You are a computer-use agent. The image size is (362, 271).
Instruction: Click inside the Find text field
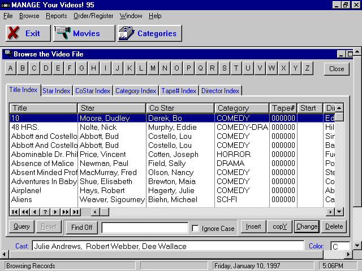[145, 228]
